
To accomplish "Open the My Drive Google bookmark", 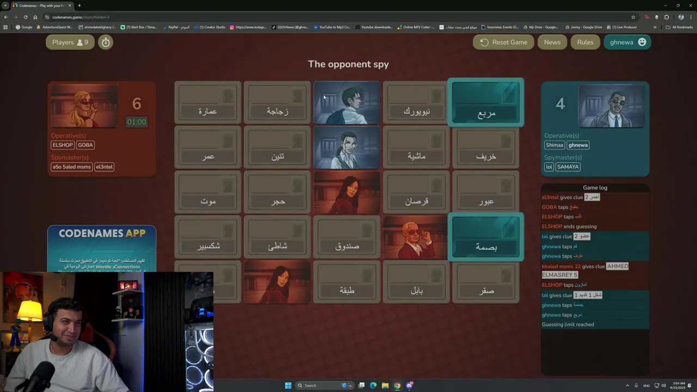I will pos(541,27).
